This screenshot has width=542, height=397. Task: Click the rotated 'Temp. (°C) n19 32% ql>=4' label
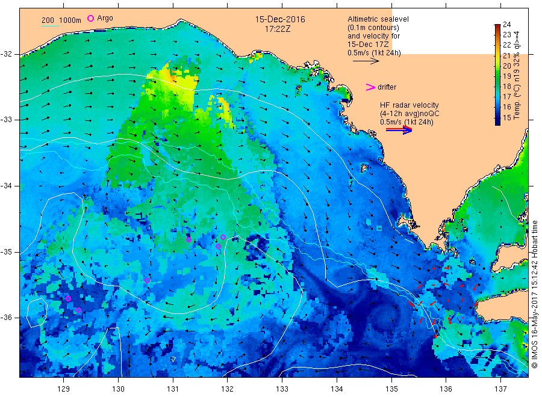tap(517, 75)
